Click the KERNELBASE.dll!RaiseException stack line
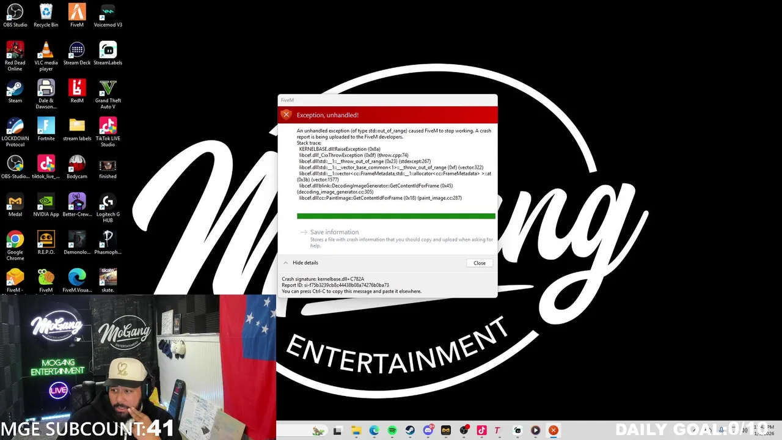Image resolution: width=782 pixels, height=440 pixels. click(x=340, y=149)
